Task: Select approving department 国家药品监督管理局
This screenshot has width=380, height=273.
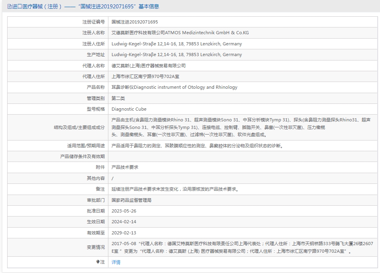Action: click(x=131, y=200)
